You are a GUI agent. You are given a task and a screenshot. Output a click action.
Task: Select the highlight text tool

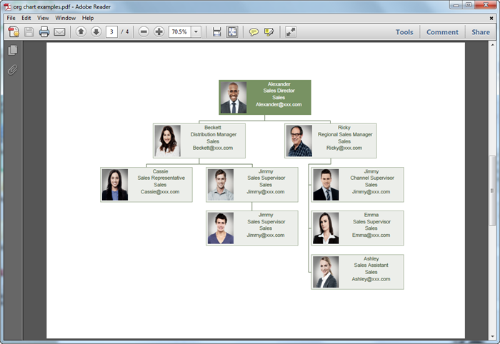(269, 32)
